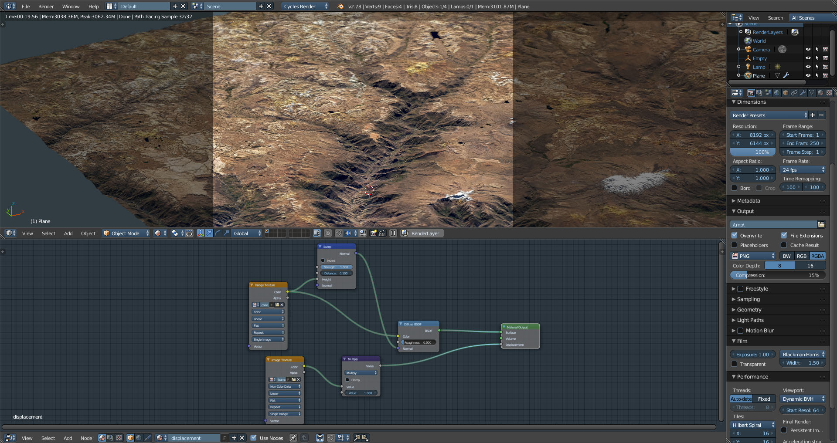Viewport: 837px width, 443px height.
Task: Open the Render menu in the top bar
Action: click(46, 6)
